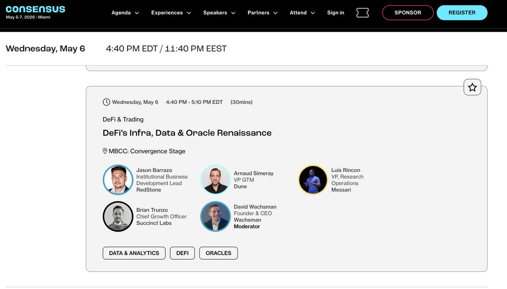
Task: Open the ticket icon in the header
Action: point(363,13)
